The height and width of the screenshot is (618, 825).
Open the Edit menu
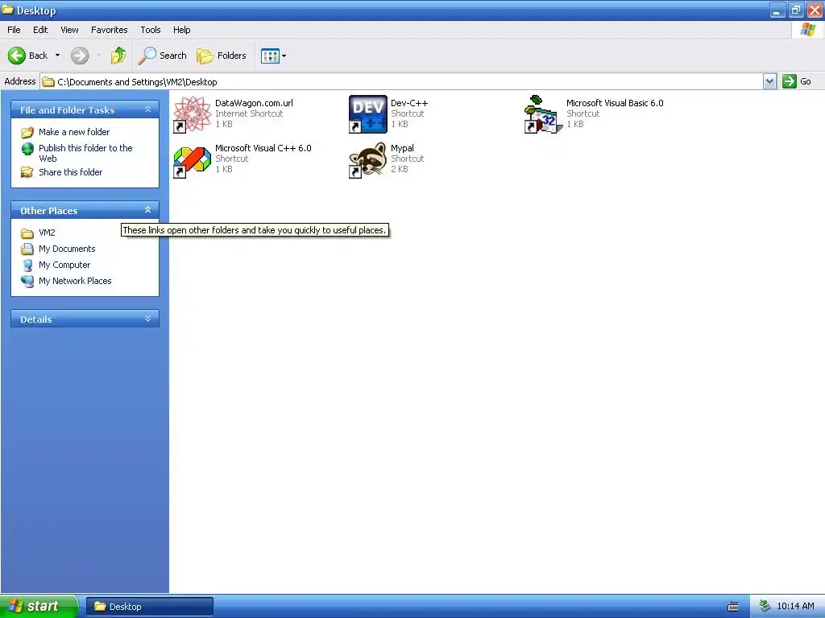point(40,30)
